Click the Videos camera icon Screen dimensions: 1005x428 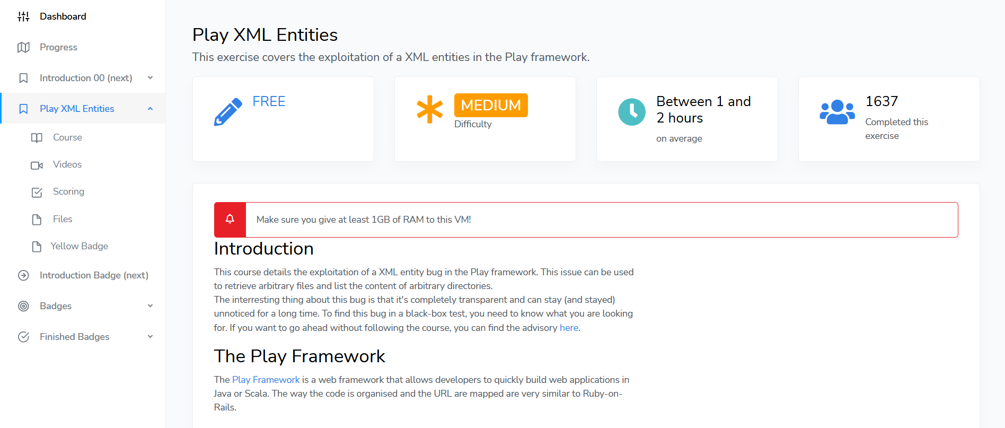[37, 165]
